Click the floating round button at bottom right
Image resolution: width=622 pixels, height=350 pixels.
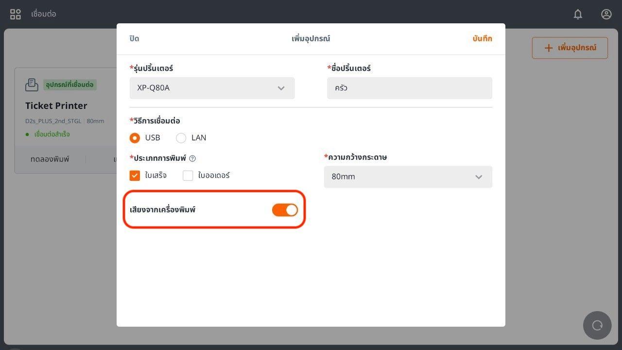tap(597, 325)
